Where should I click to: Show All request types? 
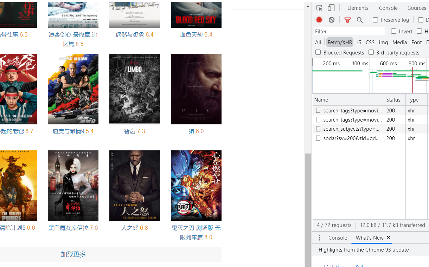pyautogui.click(x=318, y=43)
